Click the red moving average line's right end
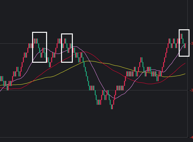193x142 pixels. tap(185, 63)
